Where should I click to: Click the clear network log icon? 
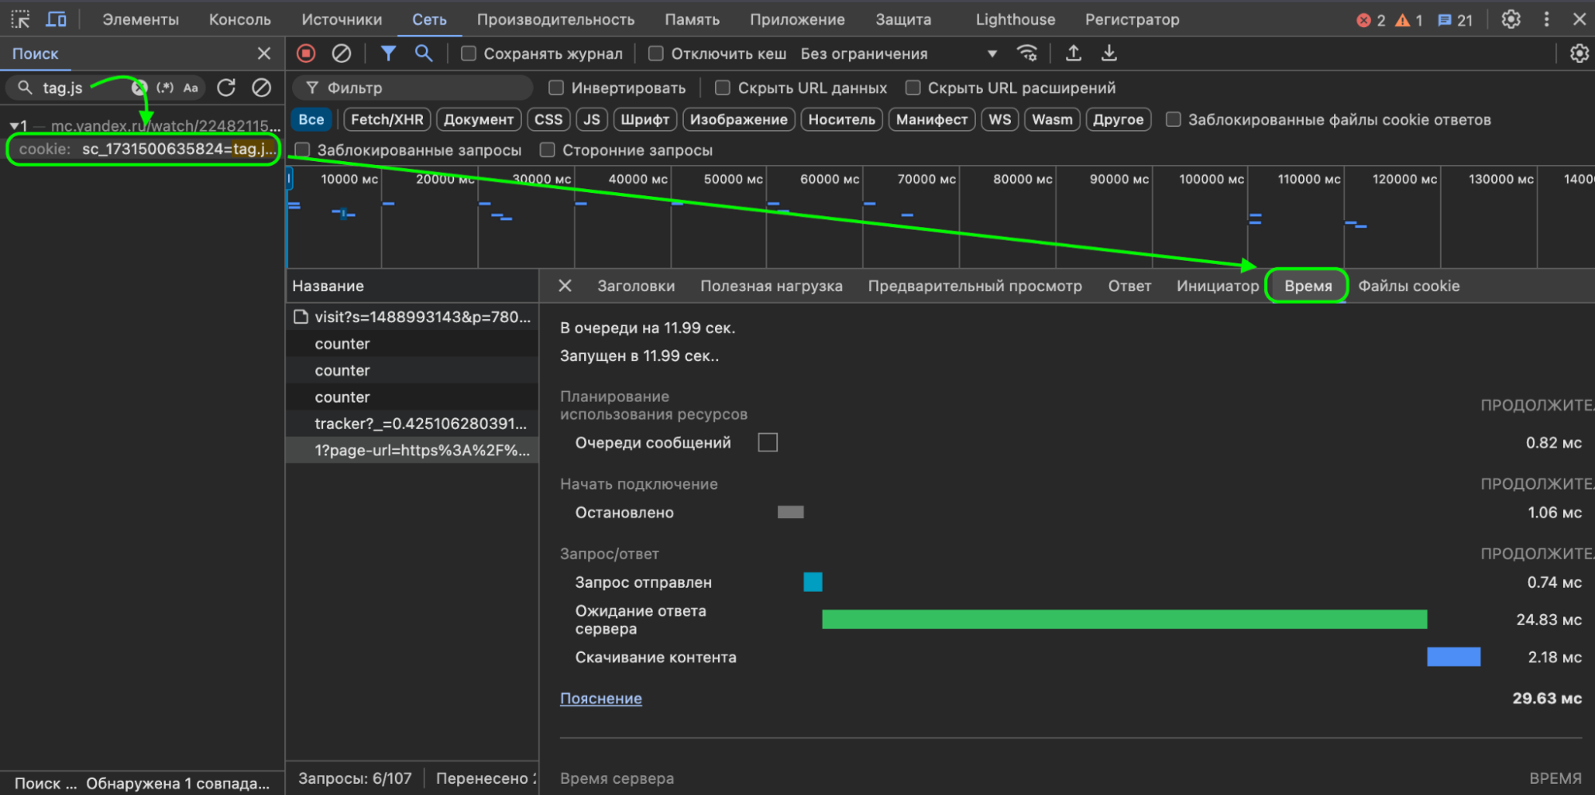tap(342, 53)
